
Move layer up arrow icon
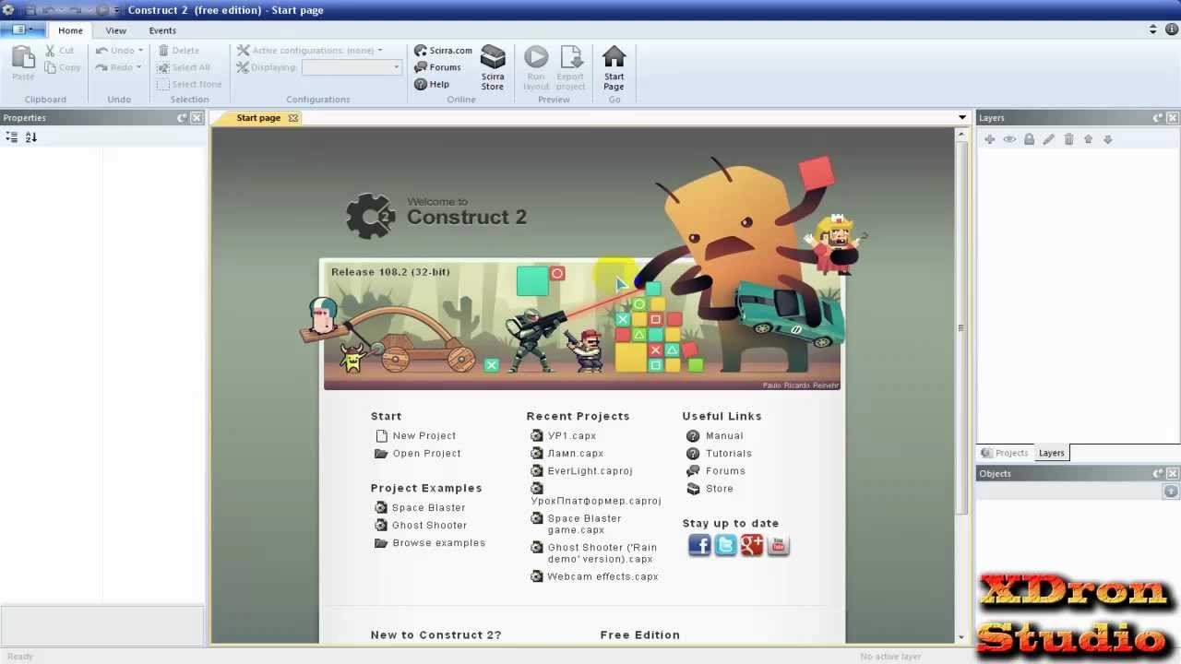(1088, 139)
